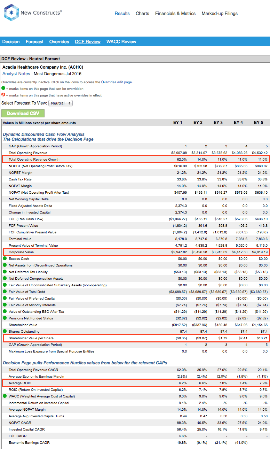Click the NOPBT Margin row label
Viewport: 270px width, 449px height.
tap(21, 172)
